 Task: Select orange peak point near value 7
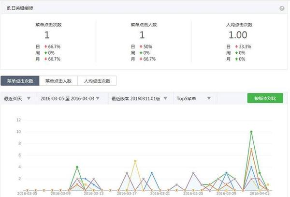[x=251, y=149]
